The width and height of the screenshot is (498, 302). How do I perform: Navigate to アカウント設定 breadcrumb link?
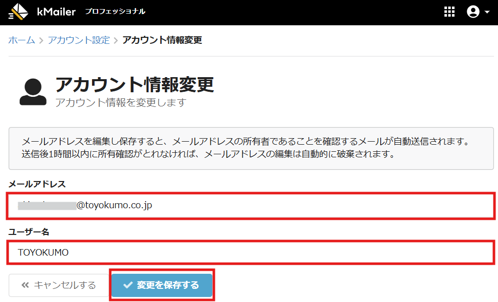78,40
